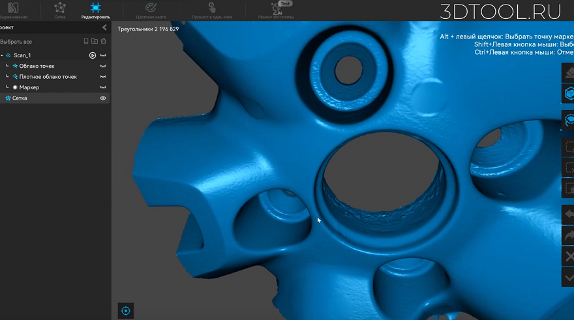
Task: Click the delete trash icon in project panel
Action: pyautogui.click(x=104, y=41)
